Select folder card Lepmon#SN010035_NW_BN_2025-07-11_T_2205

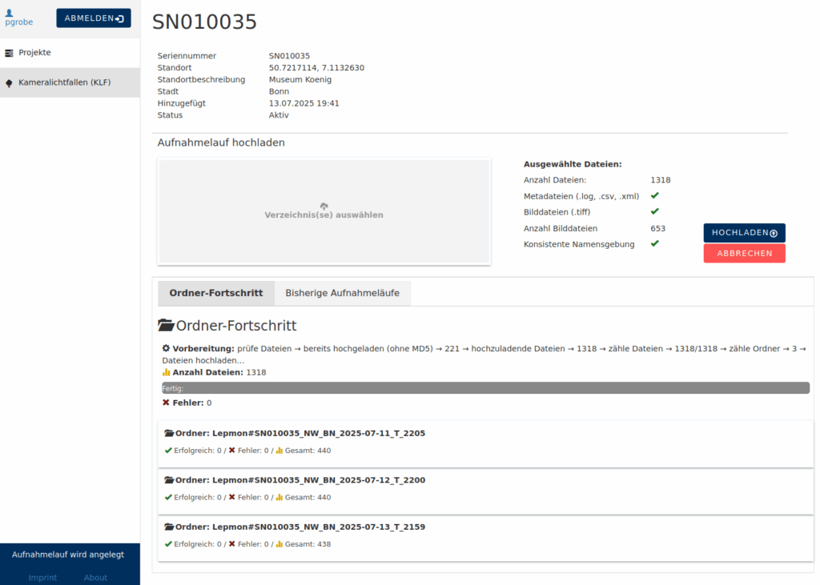485,444
